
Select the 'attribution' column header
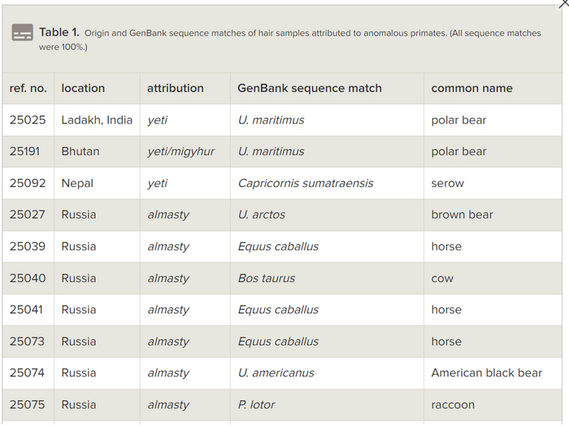click(176, 88)
